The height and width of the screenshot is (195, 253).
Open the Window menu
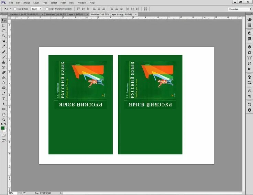click(x=82, y=3)
